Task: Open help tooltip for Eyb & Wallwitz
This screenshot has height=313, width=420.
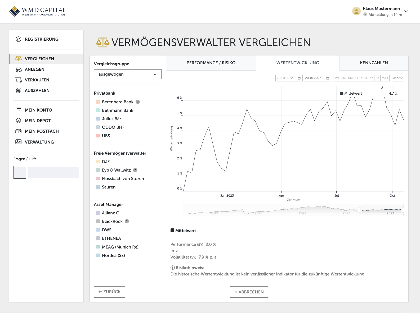Action: point(135,170)
